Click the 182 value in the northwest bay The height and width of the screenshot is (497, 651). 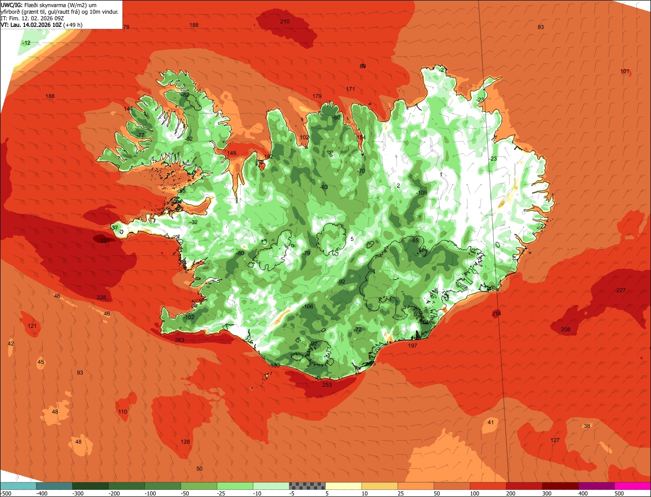pos(269,157)
